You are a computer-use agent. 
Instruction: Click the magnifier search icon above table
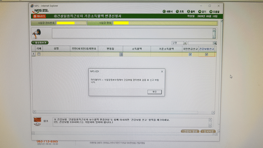215,43
